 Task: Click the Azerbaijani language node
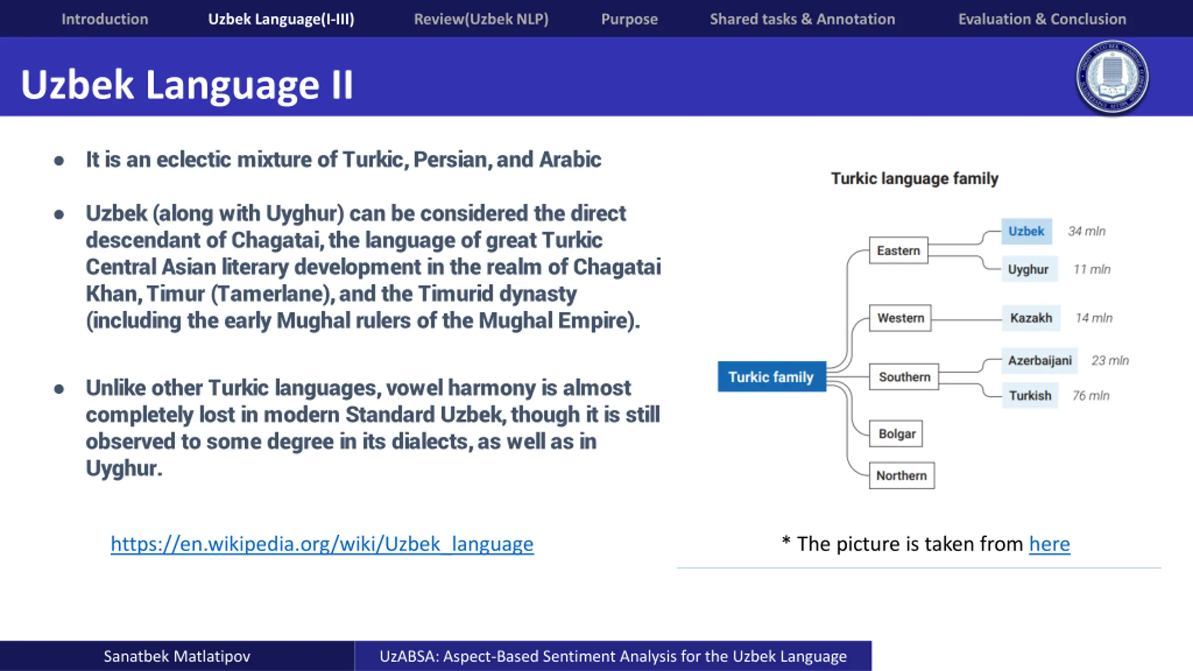(1039, 360)
